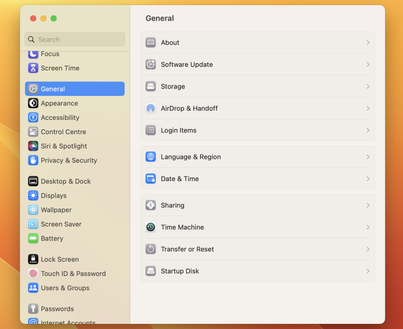Click inside the Search field
The height and width of the screenshot is (329, 403).
point(74,39)
